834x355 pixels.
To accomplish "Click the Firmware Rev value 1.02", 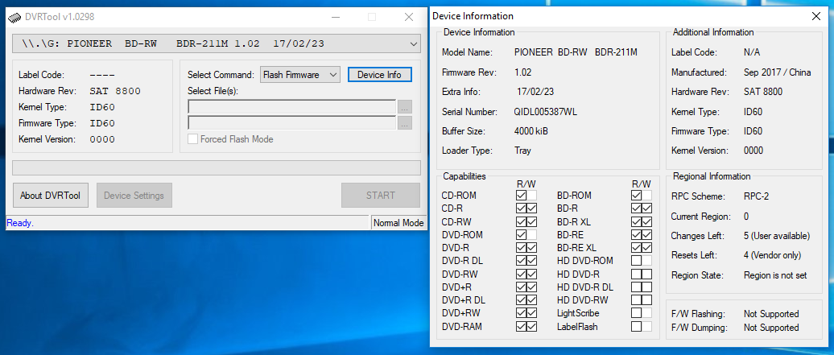I will click(522, 72).
